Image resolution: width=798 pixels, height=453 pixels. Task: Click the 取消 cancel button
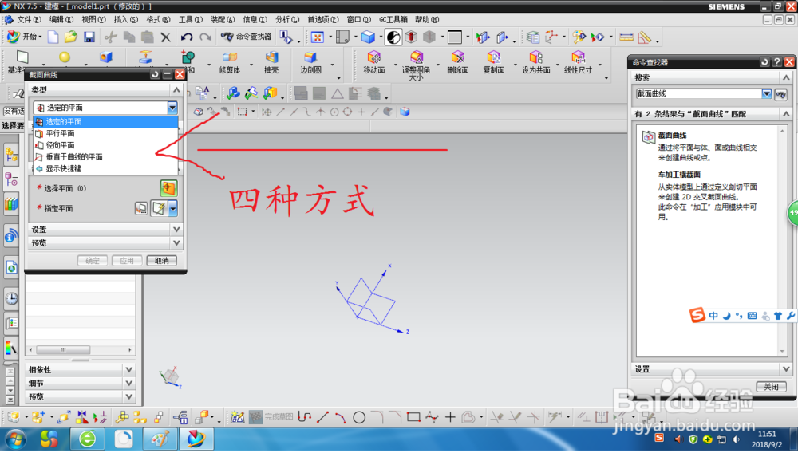tap(162, 260)
